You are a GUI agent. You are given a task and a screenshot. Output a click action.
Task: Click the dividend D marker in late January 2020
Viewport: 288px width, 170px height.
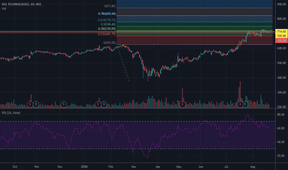point(104,104)
